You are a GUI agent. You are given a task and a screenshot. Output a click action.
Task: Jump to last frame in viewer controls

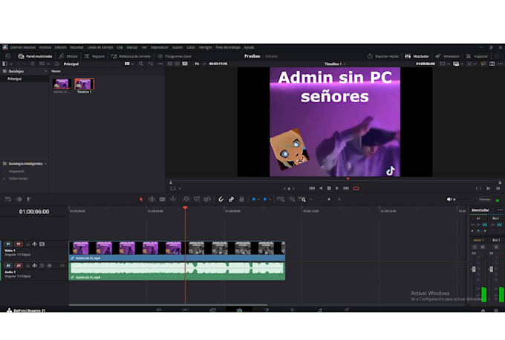[346, 188]
